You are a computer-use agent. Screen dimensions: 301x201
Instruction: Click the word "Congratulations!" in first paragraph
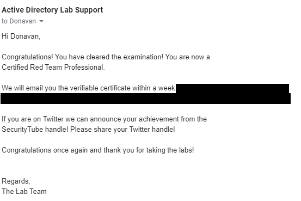click(x=27, y=57)
